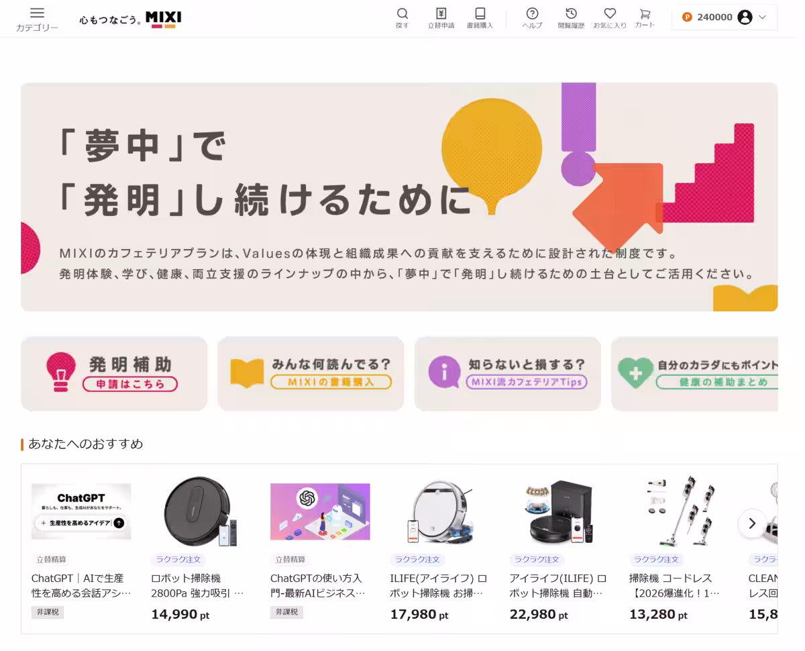
Task: Click the orange P points icon
Action: point(687,17)
